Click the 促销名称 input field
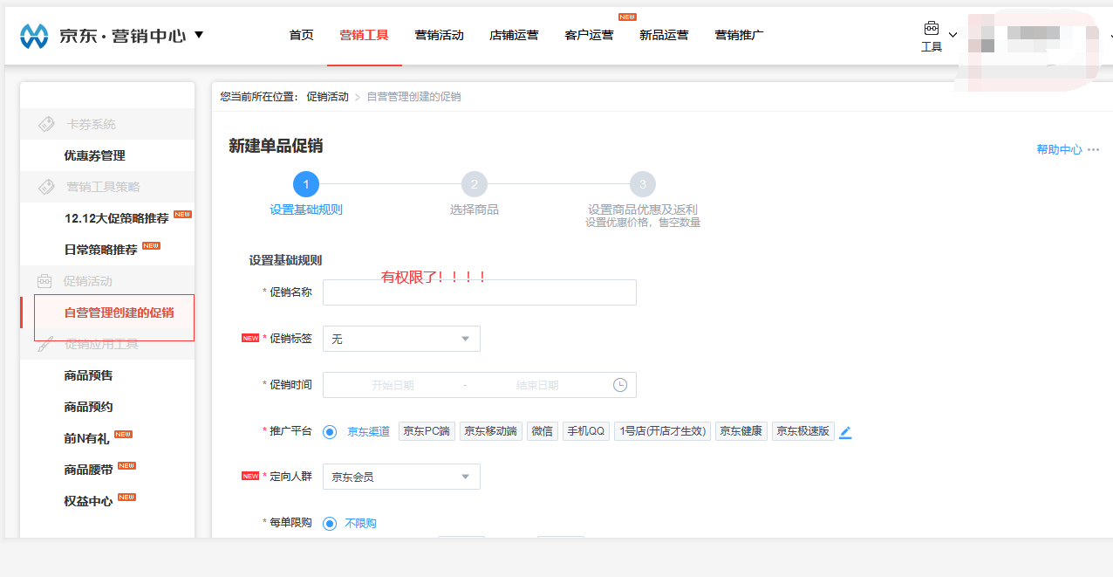This screenshot has height=577, width=1113. pos(480,292)
